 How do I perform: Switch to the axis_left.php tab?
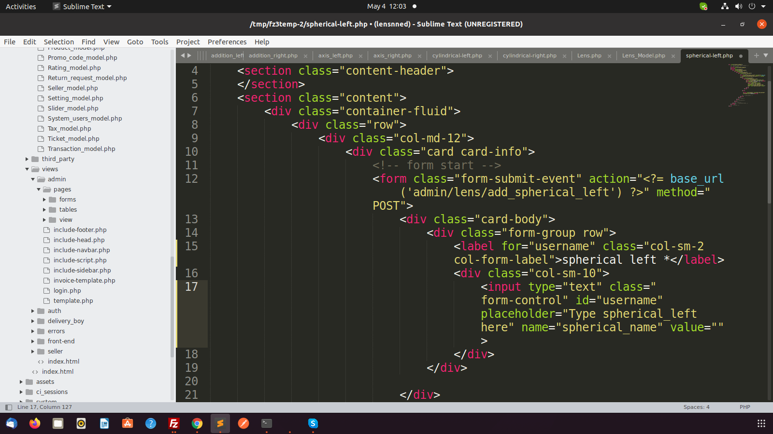(335, 55)
